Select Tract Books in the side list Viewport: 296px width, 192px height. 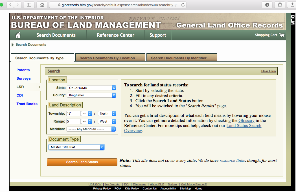pos(27,104)
